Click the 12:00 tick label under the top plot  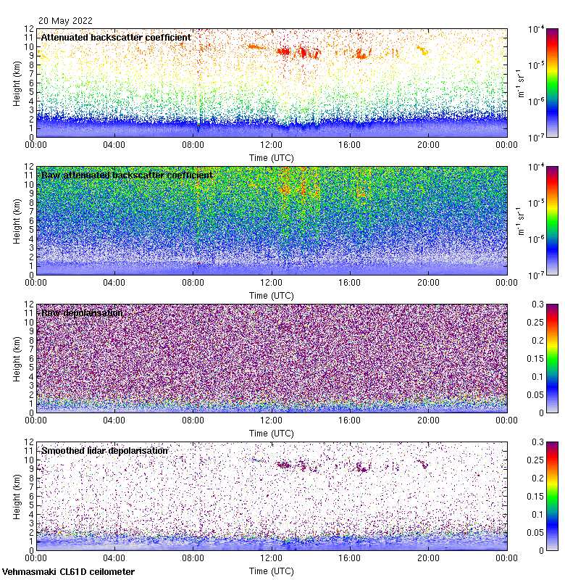[271, 145]
